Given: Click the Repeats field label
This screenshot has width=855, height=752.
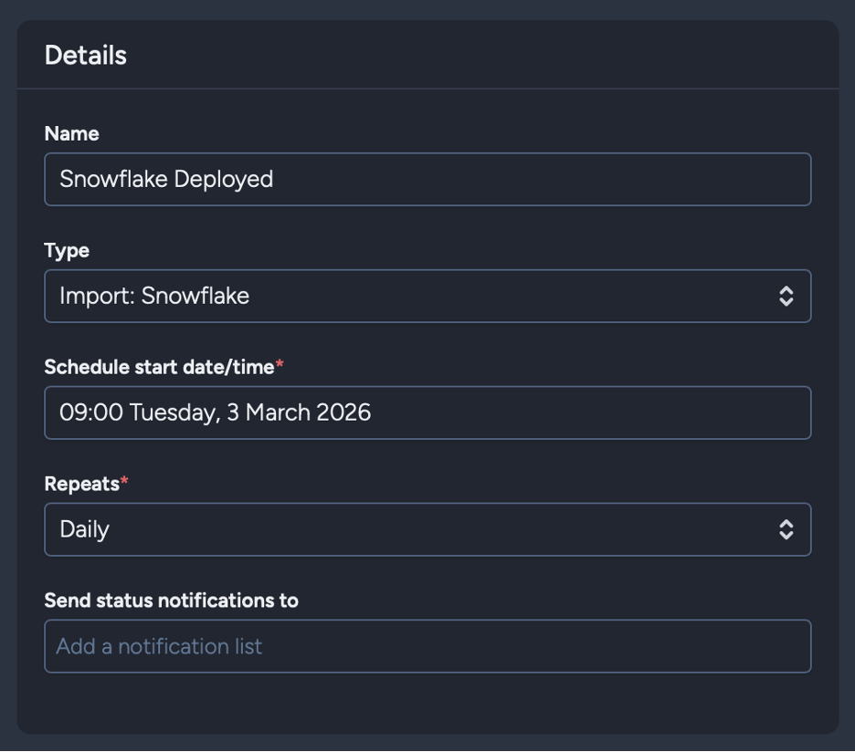Looking at the screenshot, I should [81, 484].
